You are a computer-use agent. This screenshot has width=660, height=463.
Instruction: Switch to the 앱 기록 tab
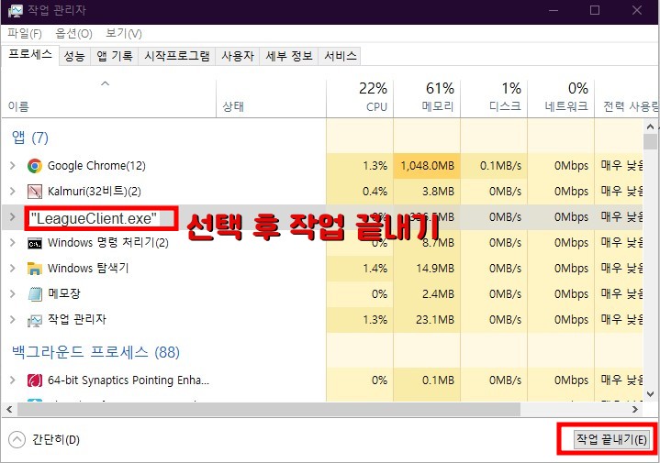click(x=115, y=56)
